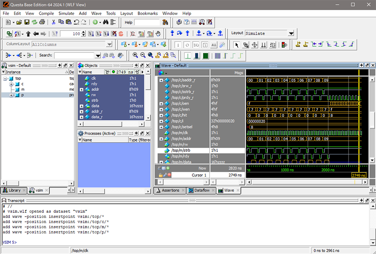The height and width of the screenshot is (254, 376).
Task: Expand addr signal in Objects panel
Action: point(82,90)
